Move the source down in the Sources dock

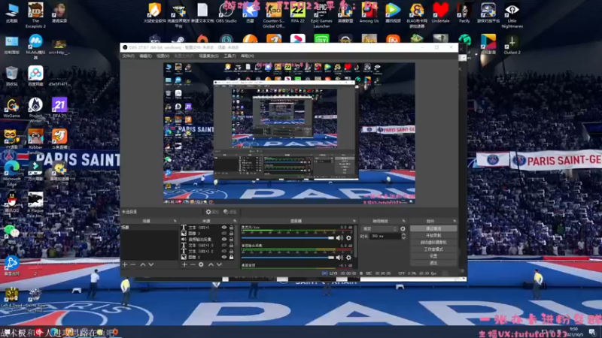point(219,264)
